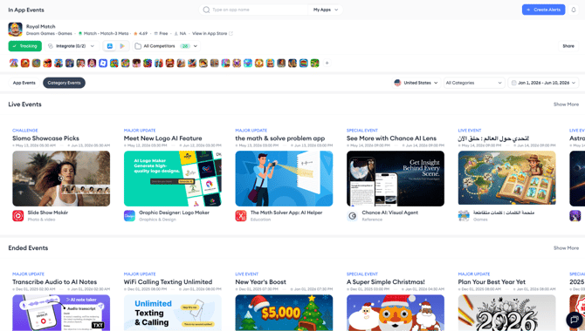Click the Royal Match app icon
Screen dimensions: 585x331
point(16,30)
